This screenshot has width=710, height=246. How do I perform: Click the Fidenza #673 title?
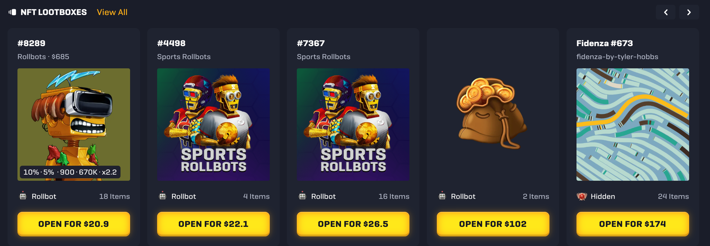[x=605, y=43]
